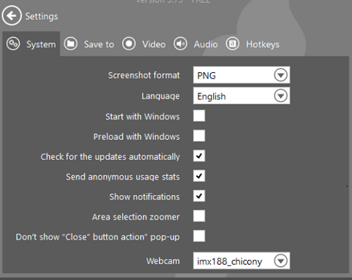Uncheck Check for the updates automatically
This screenshot has width=352, height=280.
(199, 156)
